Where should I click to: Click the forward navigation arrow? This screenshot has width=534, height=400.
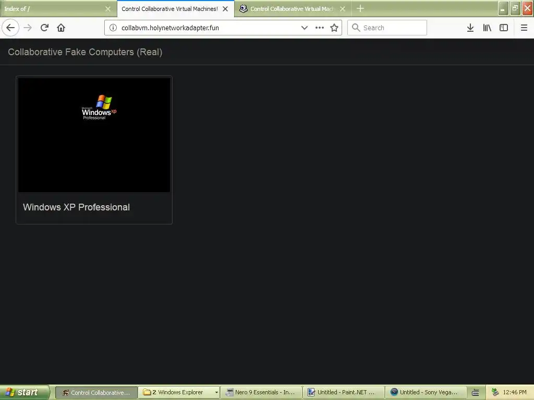pyautogui.click(x=28, y=28)
